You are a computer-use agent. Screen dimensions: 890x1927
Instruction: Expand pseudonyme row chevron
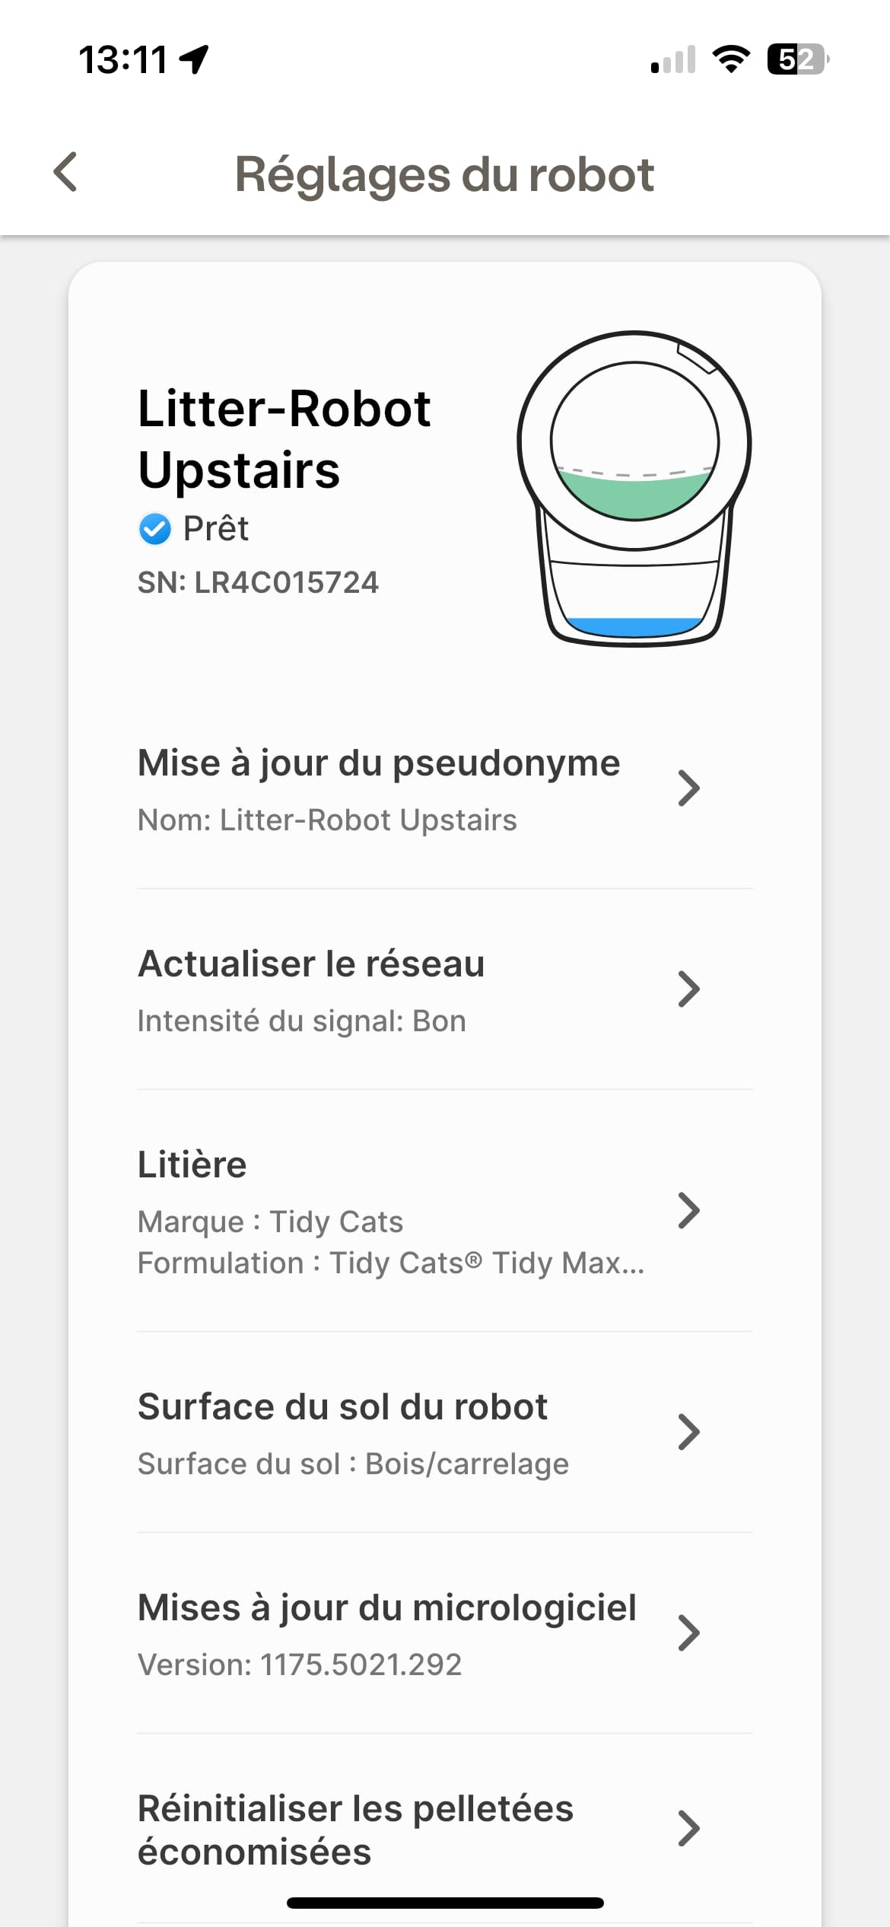[x=688, y=788]
